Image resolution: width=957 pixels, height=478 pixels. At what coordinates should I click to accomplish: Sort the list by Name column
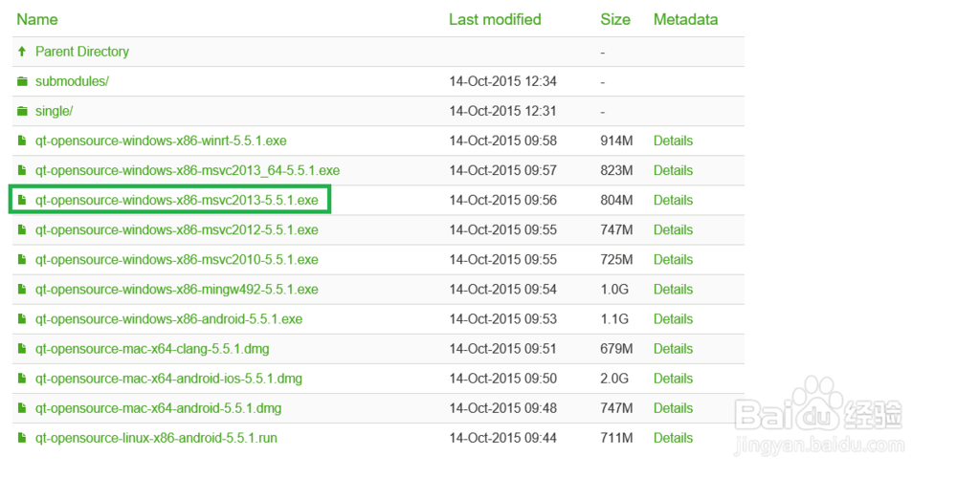[37, 19]
